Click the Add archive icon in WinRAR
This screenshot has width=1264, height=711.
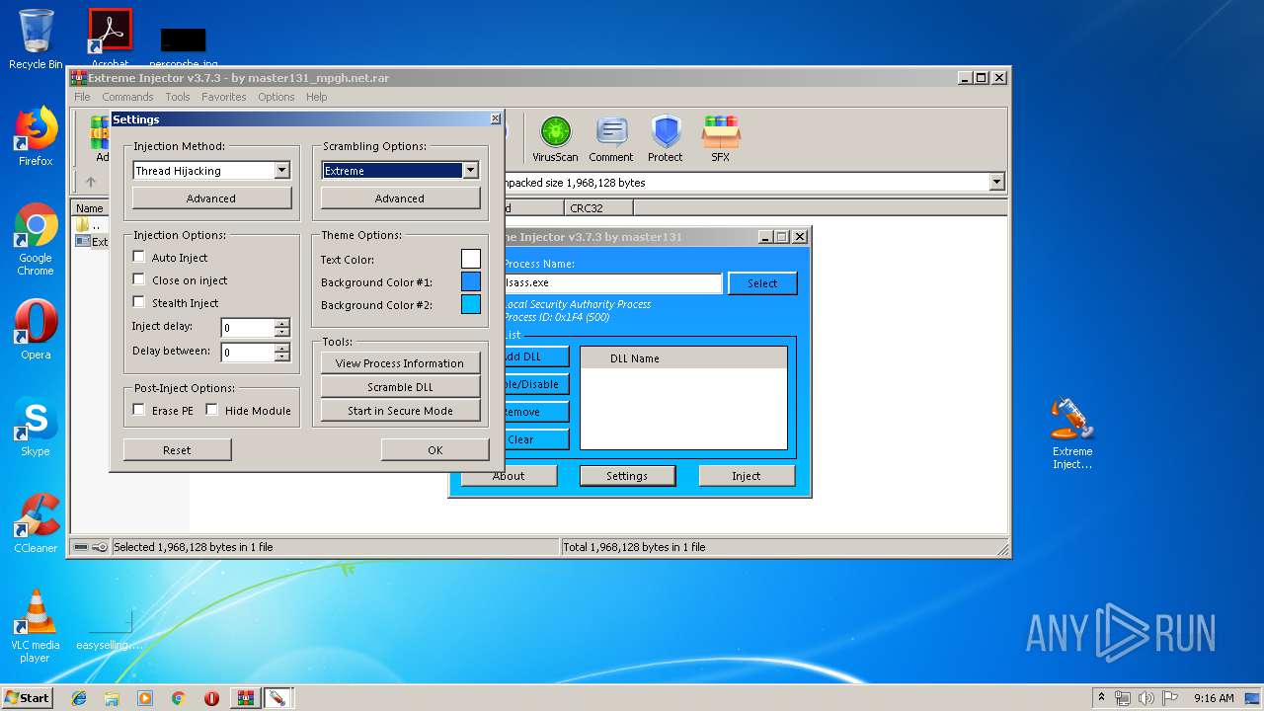[99, 139]
